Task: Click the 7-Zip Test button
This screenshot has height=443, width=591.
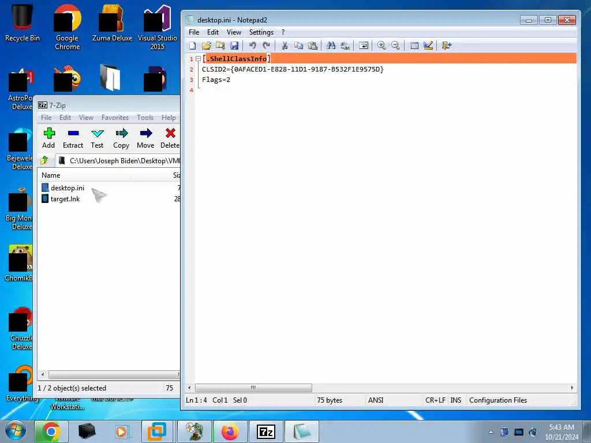Action: point(97,138)
